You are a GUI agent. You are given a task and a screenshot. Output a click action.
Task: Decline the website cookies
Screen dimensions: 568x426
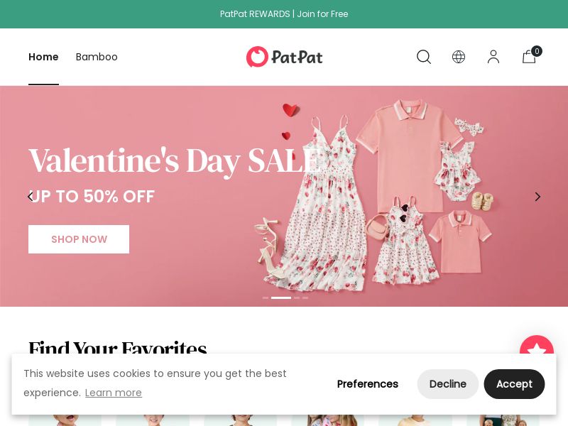(448, 384)
